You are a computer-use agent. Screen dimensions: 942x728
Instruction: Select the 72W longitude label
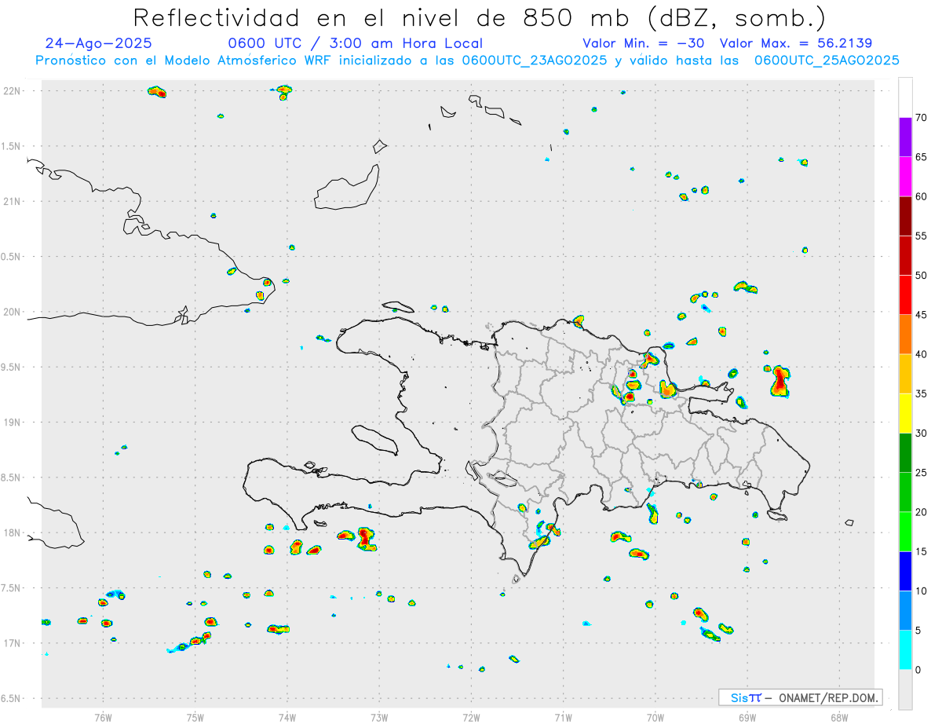click(471, 717)
